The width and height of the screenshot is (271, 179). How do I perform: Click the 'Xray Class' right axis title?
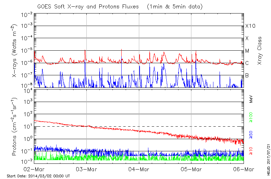[x=260, y=51]
